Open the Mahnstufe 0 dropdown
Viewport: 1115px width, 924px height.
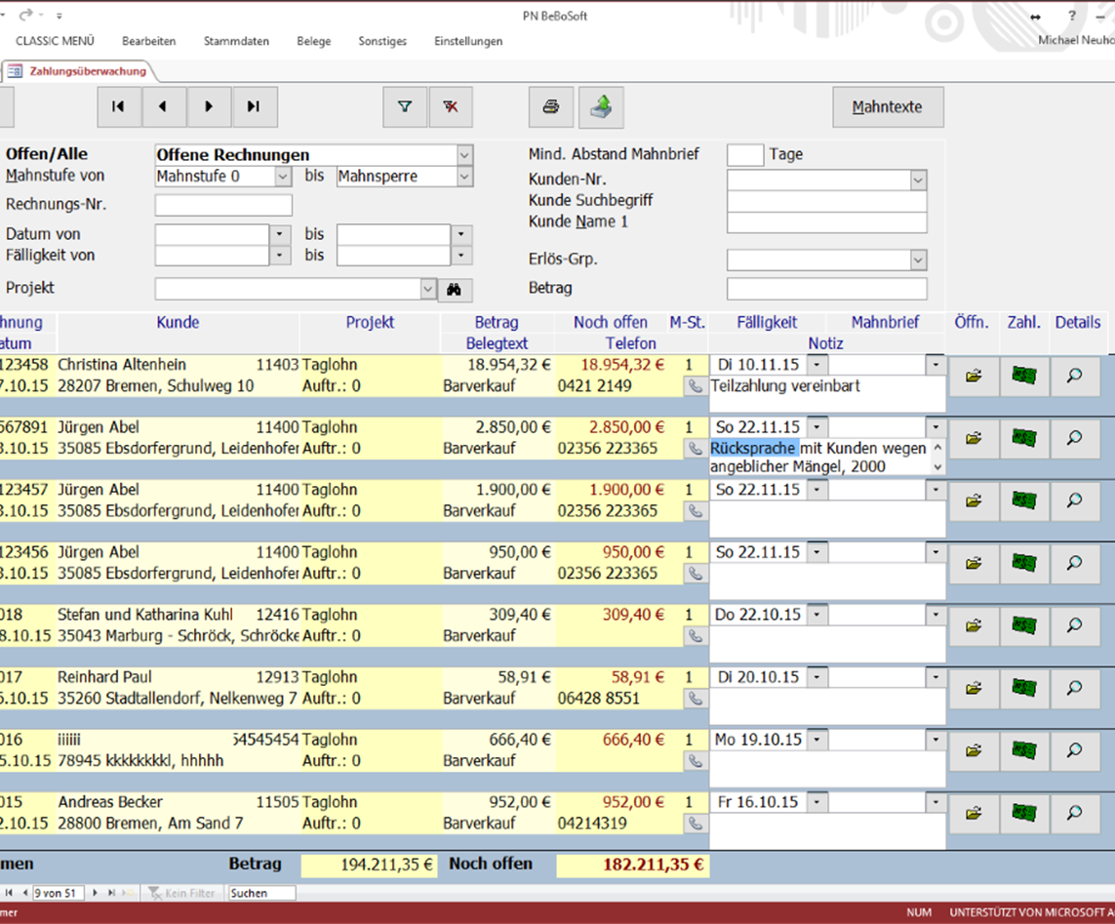pyautogui.click(x=282, y=177)
